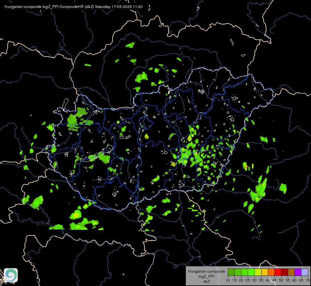Click the legend scale value 40

point(268,280)
